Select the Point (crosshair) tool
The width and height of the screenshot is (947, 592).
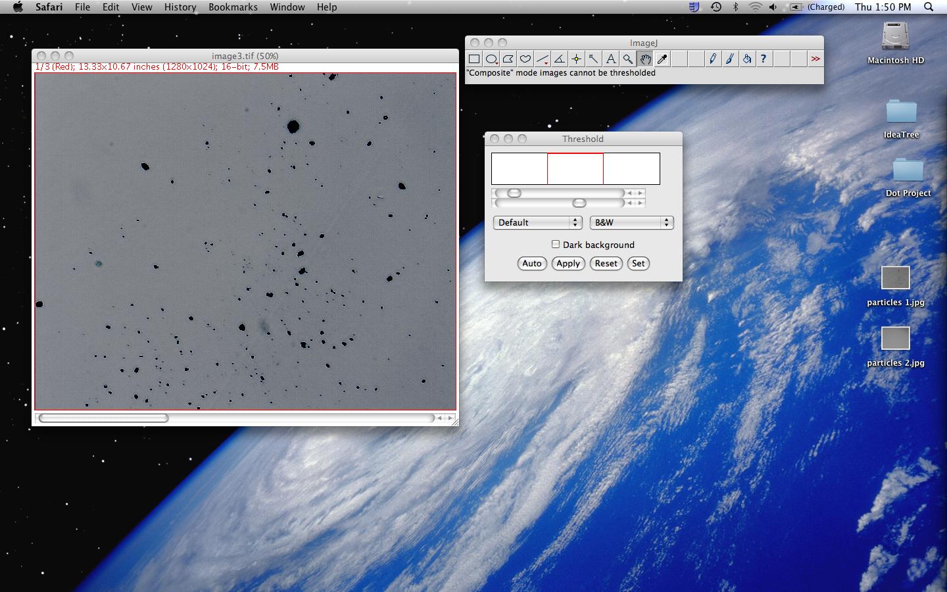click(x=577, y=59)
